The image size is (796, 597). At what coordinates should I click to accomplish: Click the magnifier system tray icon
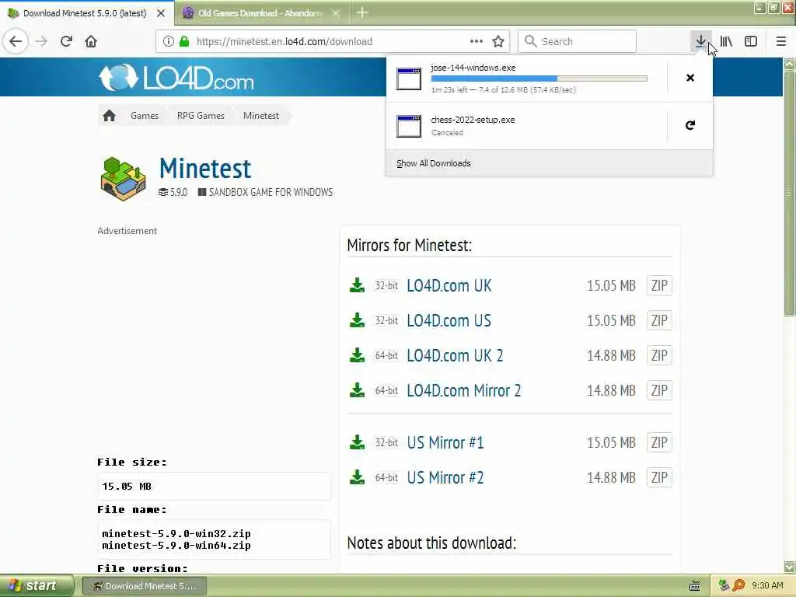(738, 585)
